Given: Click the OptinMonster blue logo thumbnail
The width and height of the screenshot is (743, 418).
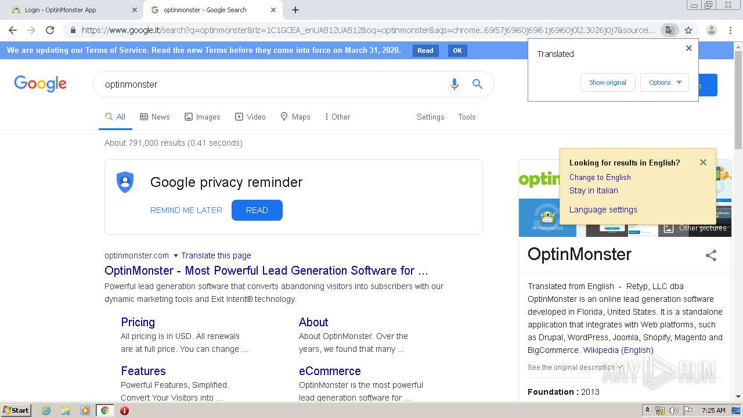Looking at the screenshot, I should (x=547, y=218).
